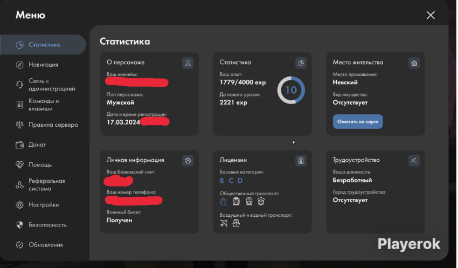Image resolution: width=458 pixels, height=268 pixels.
Task: Click the referral nodes icon
Action: tap(19, 185)
